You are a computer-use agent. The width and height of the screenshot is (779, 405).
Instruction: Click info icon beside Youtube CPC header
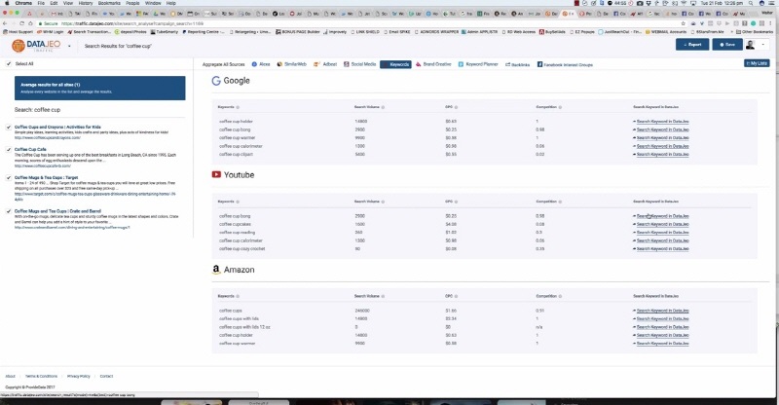click(456, 202)
